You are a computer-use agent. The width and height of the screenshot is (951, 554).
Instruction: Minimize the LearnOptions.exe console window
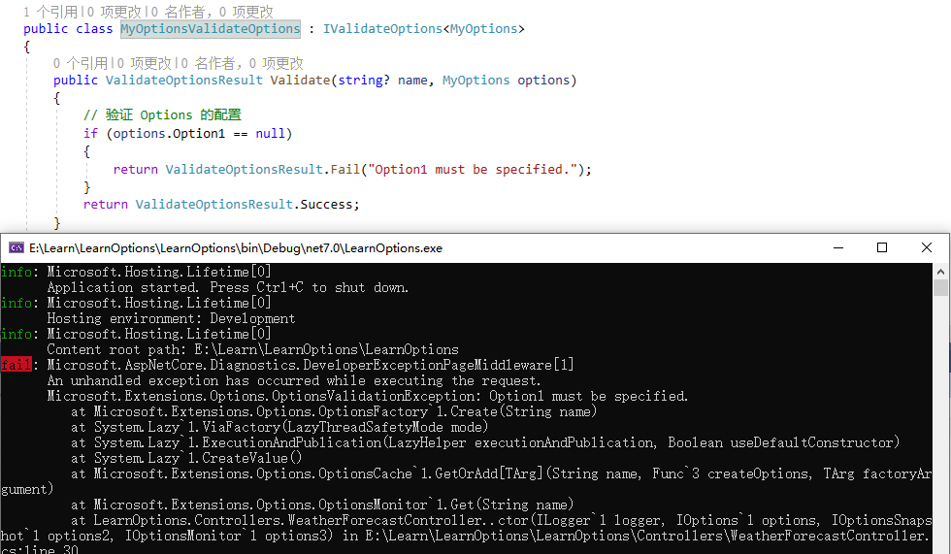[x=838, y=247]
